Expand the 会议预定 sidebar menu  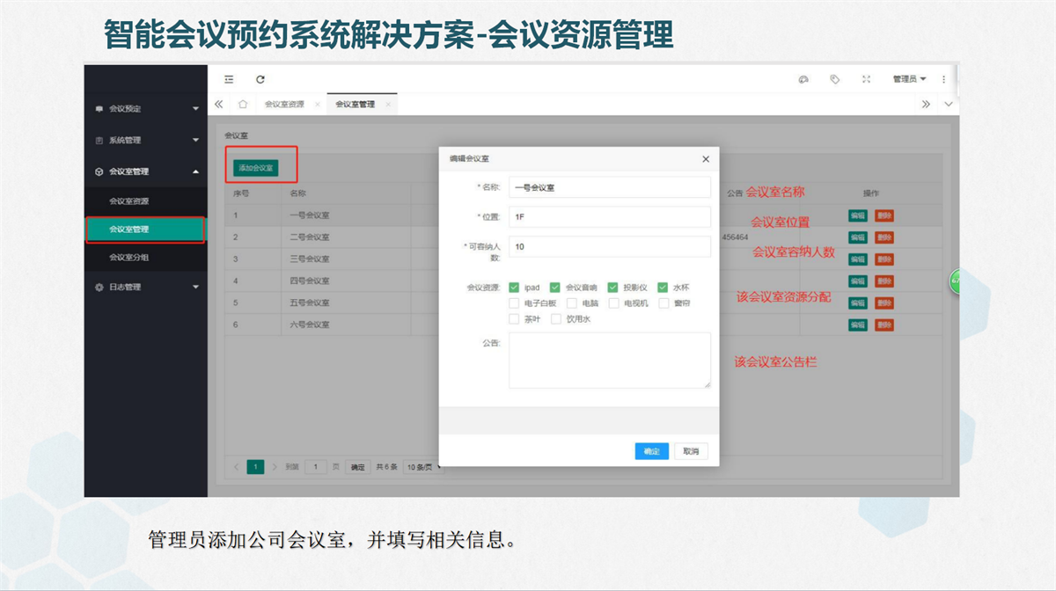pos(145,109)
